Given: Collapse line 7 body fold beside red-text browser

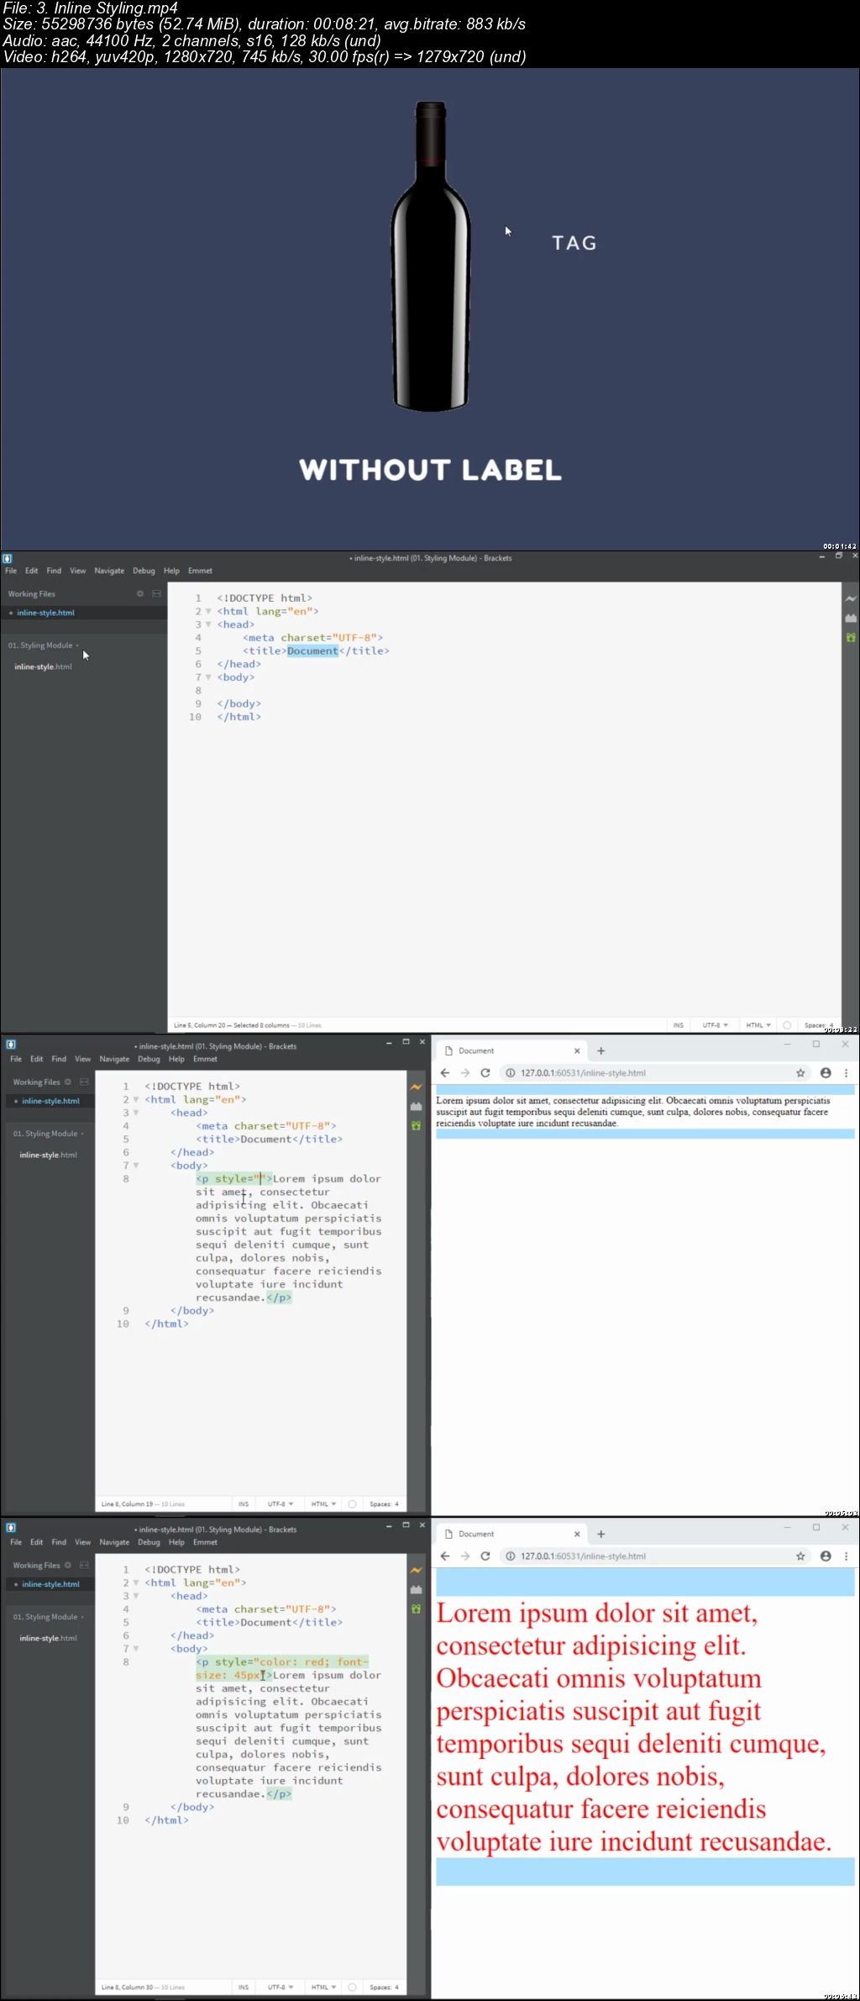Looking at the screenshot, I should point(136,1649).
